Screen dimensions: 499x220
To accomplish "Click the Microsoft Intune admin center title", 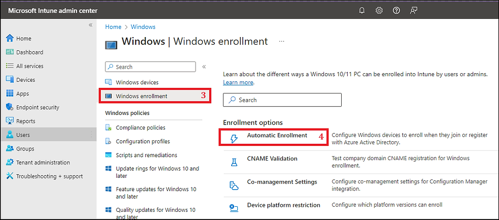I will click(x=53, y=11).
